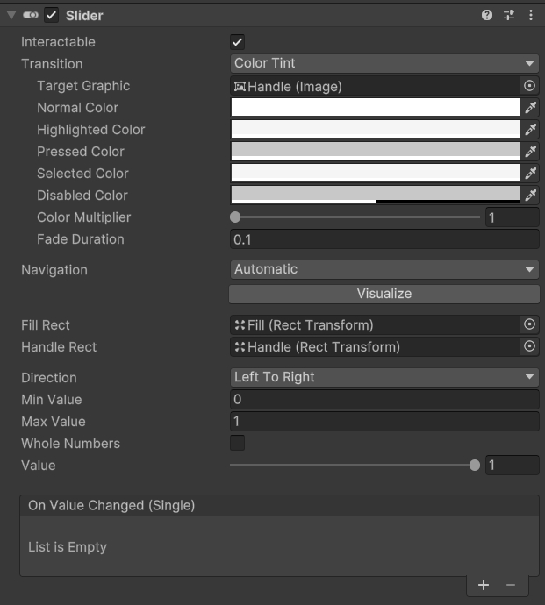The width and height of the screenshot is (545, 605).
Task: Use the Pressed Color eyedropper
Action: pyautogui.click(x=530, y=151)
